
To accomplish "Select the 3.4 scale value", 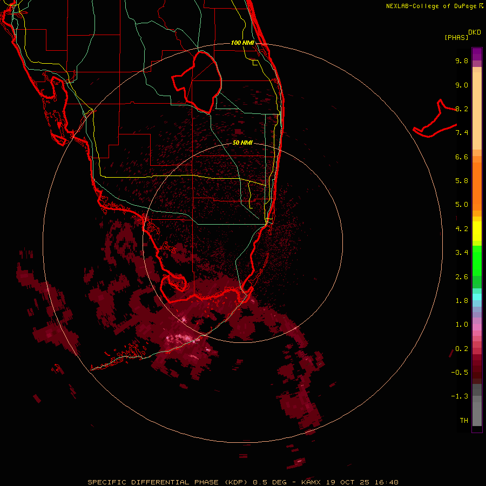I will 462,253.
